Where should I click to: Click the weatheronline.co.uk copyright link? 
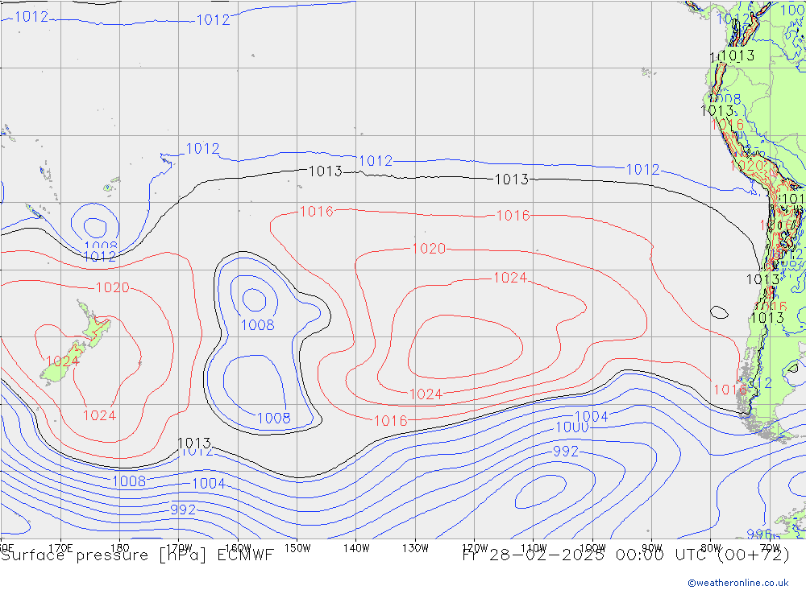(x=738, y=583)
